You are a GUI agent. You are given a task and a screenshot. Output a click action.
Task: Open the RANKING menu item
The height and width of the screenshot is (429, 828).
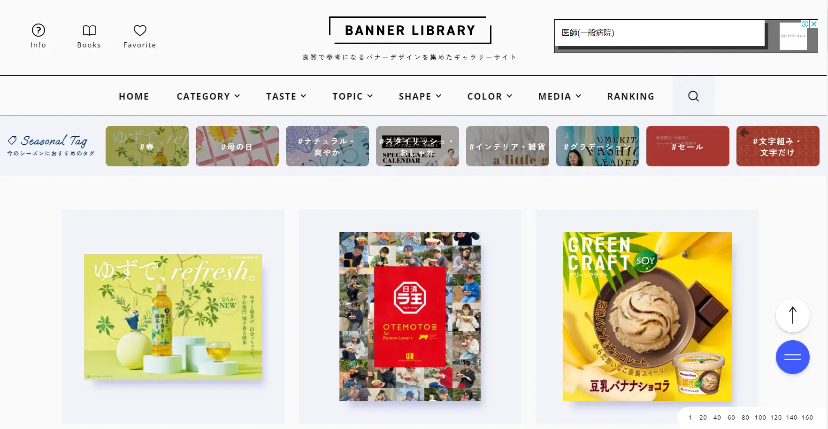(x=631, y=96)
